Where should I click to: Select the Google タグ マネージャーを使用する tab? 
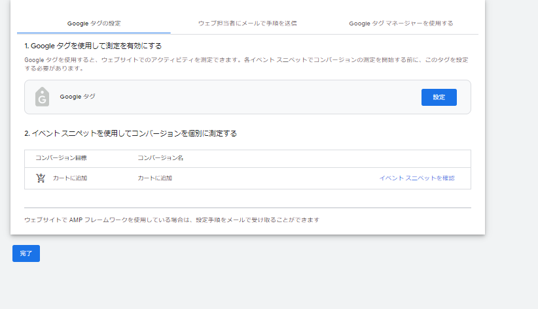pos(401,24)
